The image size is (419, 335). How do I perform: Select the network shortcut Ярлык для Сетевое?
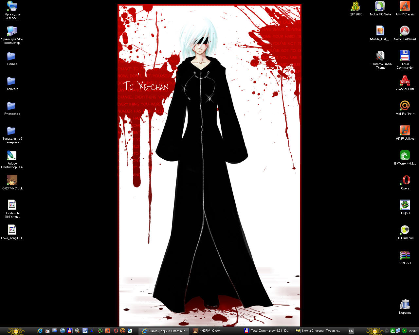pos(12,10)
